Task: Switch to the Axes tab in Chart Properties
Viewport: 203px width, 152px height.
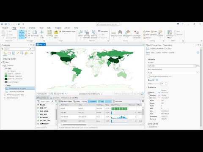Action: (x=153, y=53)
